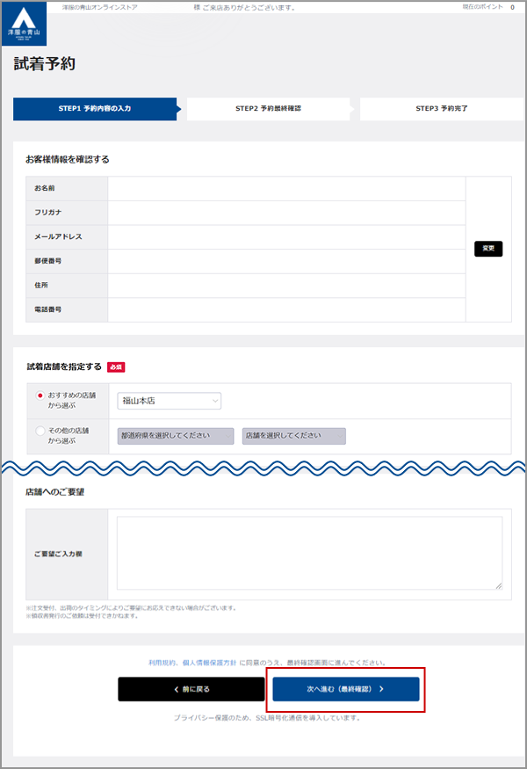
Task: Select おすすめの店舗から選ぶ radio button
Action: 40,396
